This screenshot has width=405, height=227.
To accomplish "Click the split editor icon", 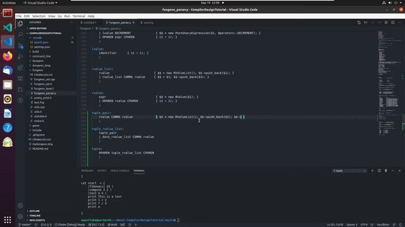I will [x=392, y=23].
